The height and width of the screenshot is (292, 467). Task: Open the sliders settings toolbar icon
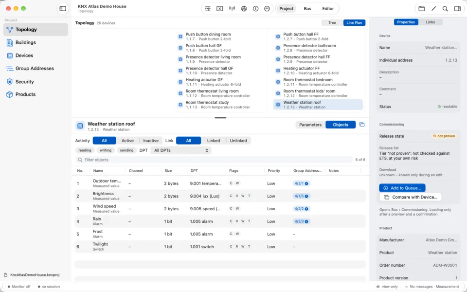coord(208,9)
